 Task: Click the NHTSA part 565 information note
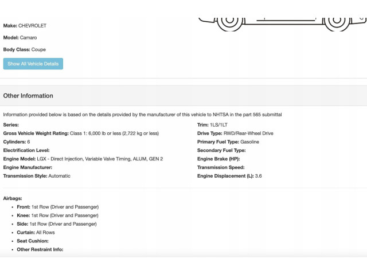tap(142, 115)
